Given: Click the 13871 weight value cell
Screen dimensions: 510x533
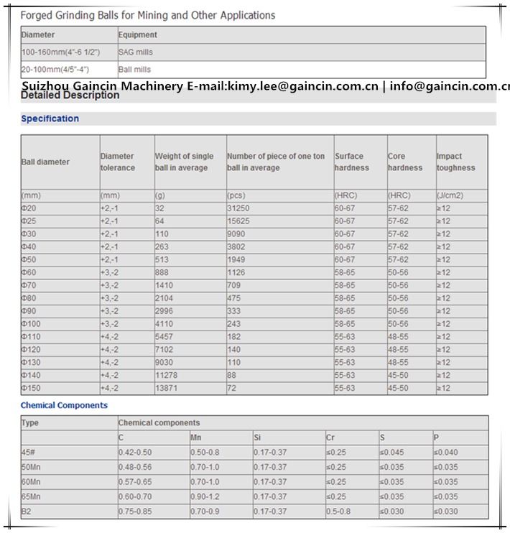Looking at the screenshot, I should 168,388.
